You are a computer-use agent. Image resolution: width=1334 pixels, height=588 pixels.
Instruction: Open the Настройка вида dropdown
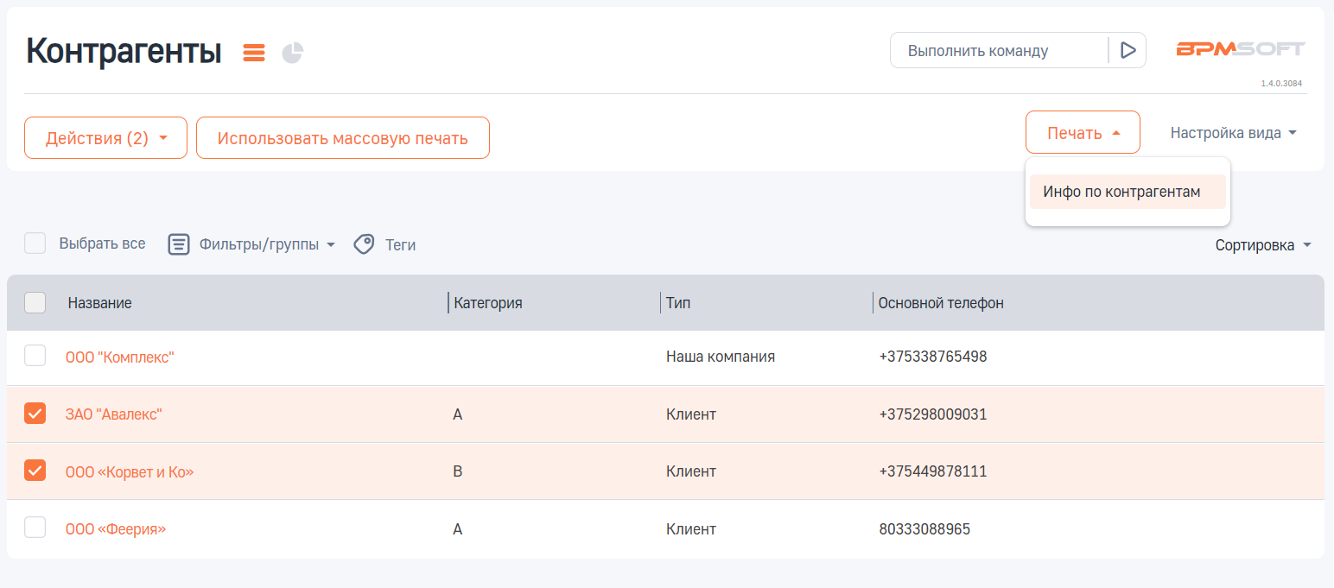[1234, 133]
